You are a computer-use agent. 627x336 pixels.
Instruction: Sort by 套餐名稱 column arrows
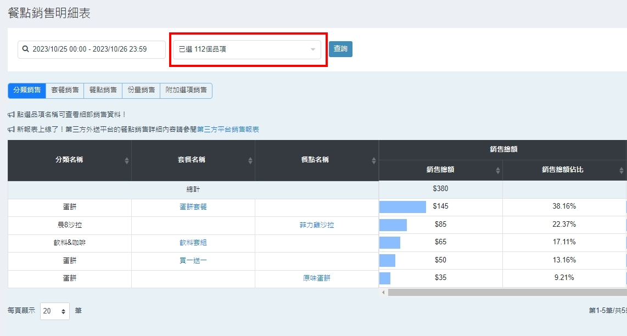click(250, 160)
